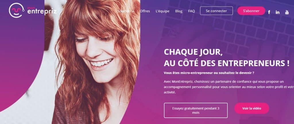Viewport: 294px width, 124px height.
Task: Click the micro-entrepreneur question subtitle
Action: tap(209, 73)
